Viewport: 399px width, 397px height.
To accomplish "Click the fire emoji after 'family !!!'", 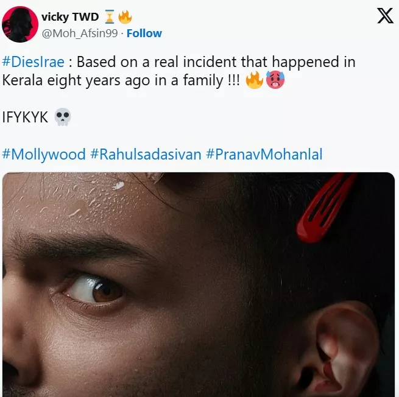I will (x=254, y=80).
